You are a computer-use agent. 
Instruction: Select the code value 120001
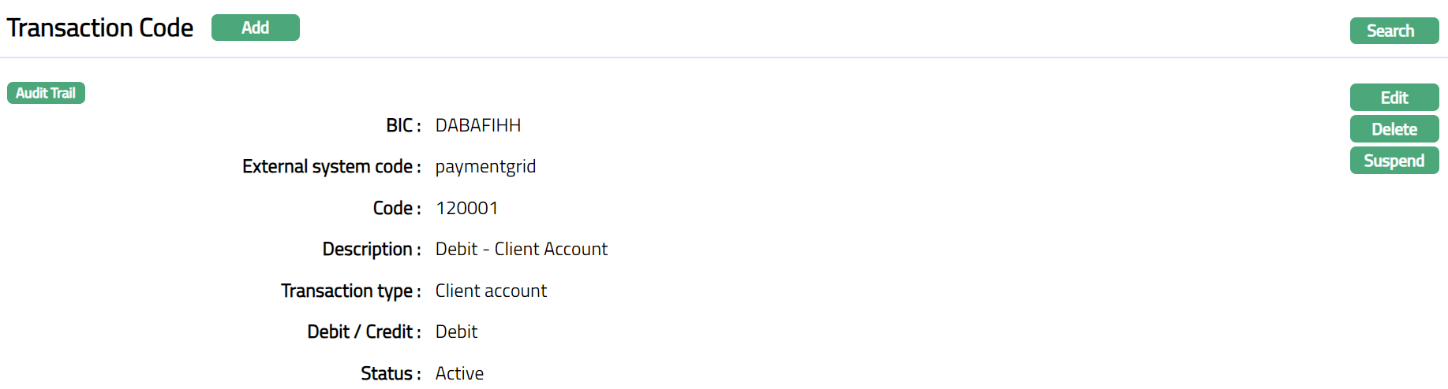click(467, 208)
